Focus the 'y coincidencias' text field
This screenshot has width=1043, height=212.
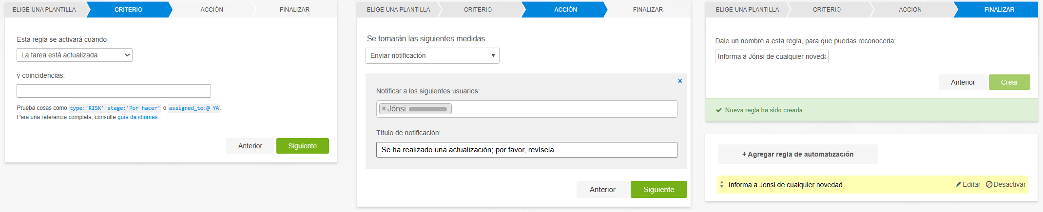[x=114, y=91]
